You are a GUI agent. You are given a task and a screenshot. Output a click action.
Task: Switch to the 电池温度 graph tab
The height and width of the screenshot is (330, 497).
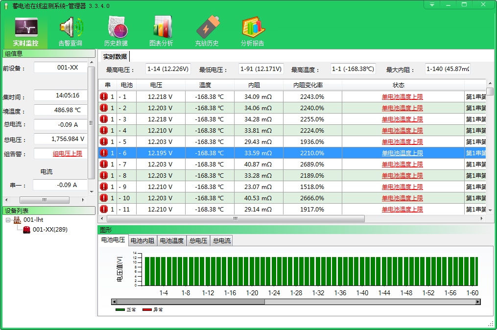(172, 241)
